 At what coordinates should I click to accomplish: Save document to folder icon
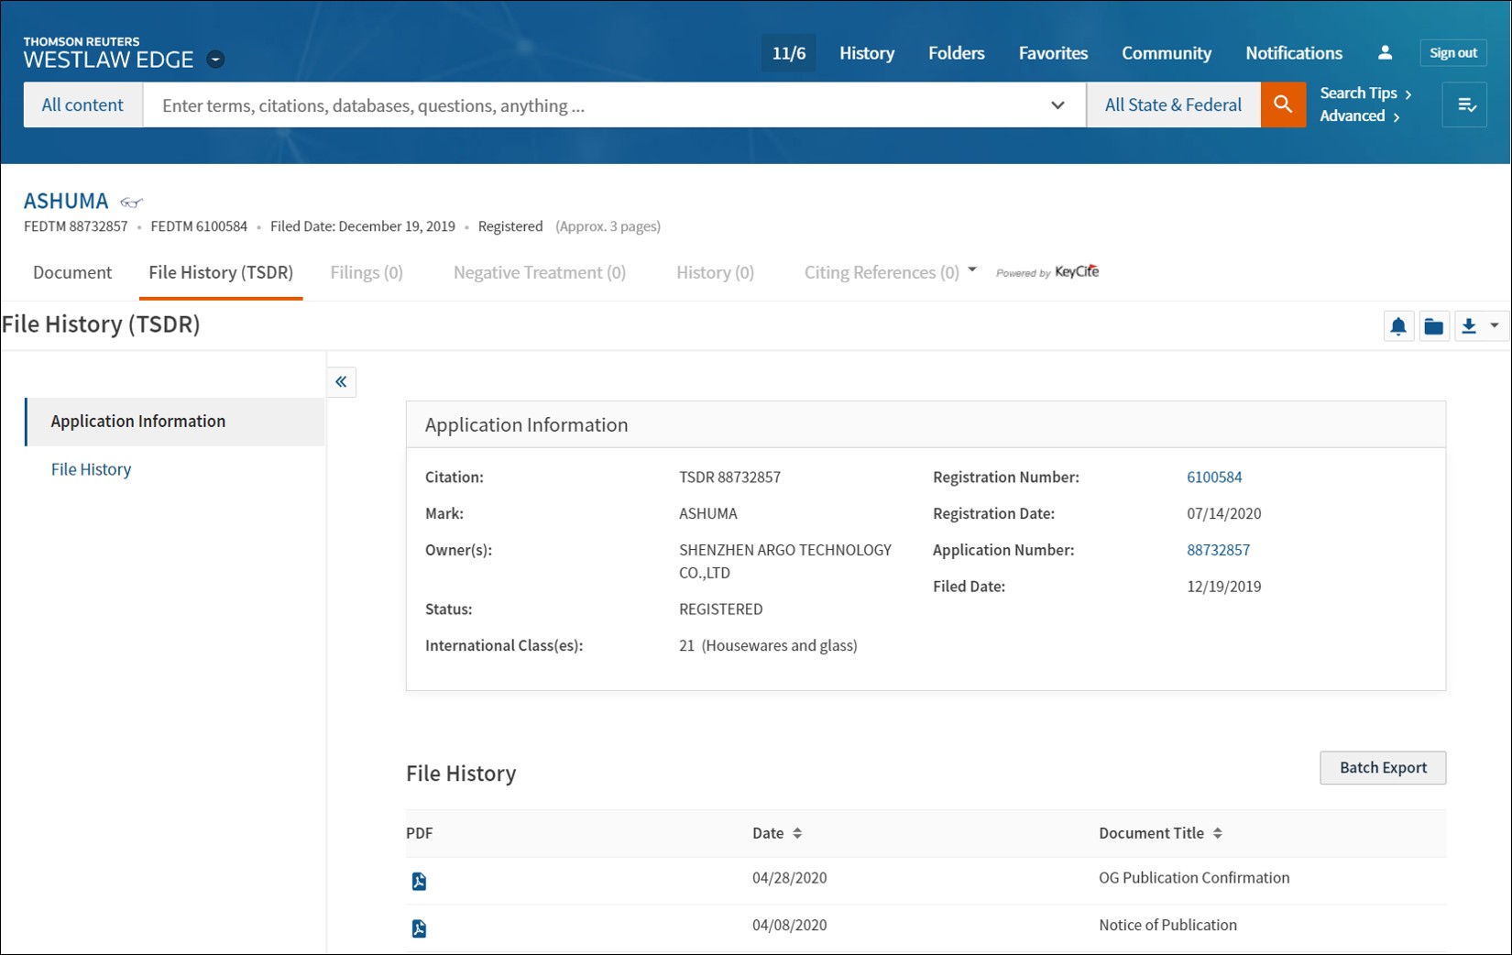pyautogui.click(x=1434, y=326)
